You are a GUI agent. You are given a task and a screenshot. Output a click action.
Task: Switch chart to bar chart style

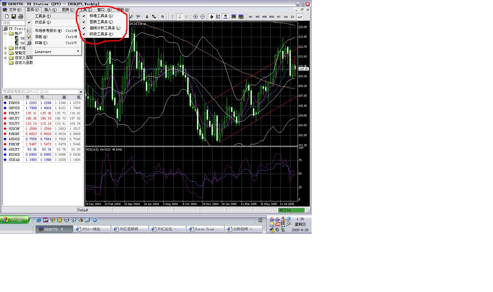point(173,17)
